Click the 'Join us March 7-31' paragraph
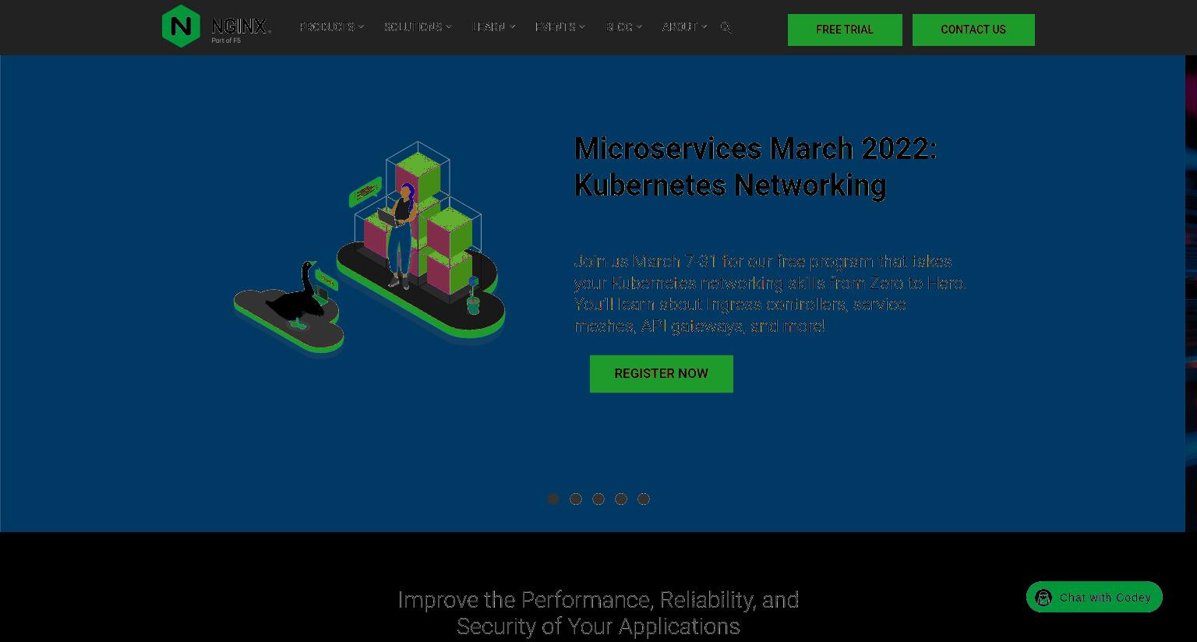1197x642 pixels. tap(770, 294)
